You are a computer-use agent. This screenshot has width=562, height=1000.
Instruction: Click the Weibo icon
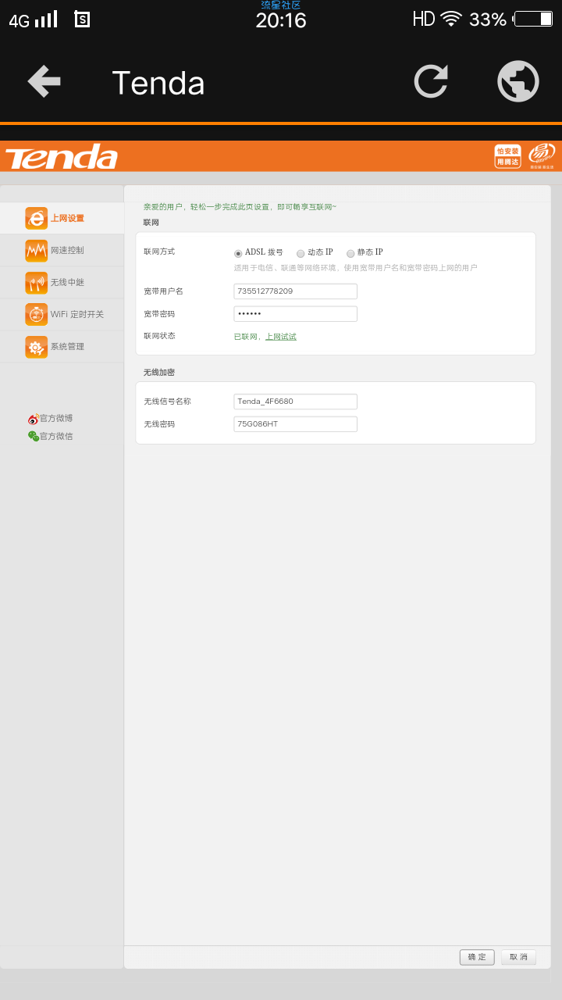pyautogui.click(x=34, y=419)
